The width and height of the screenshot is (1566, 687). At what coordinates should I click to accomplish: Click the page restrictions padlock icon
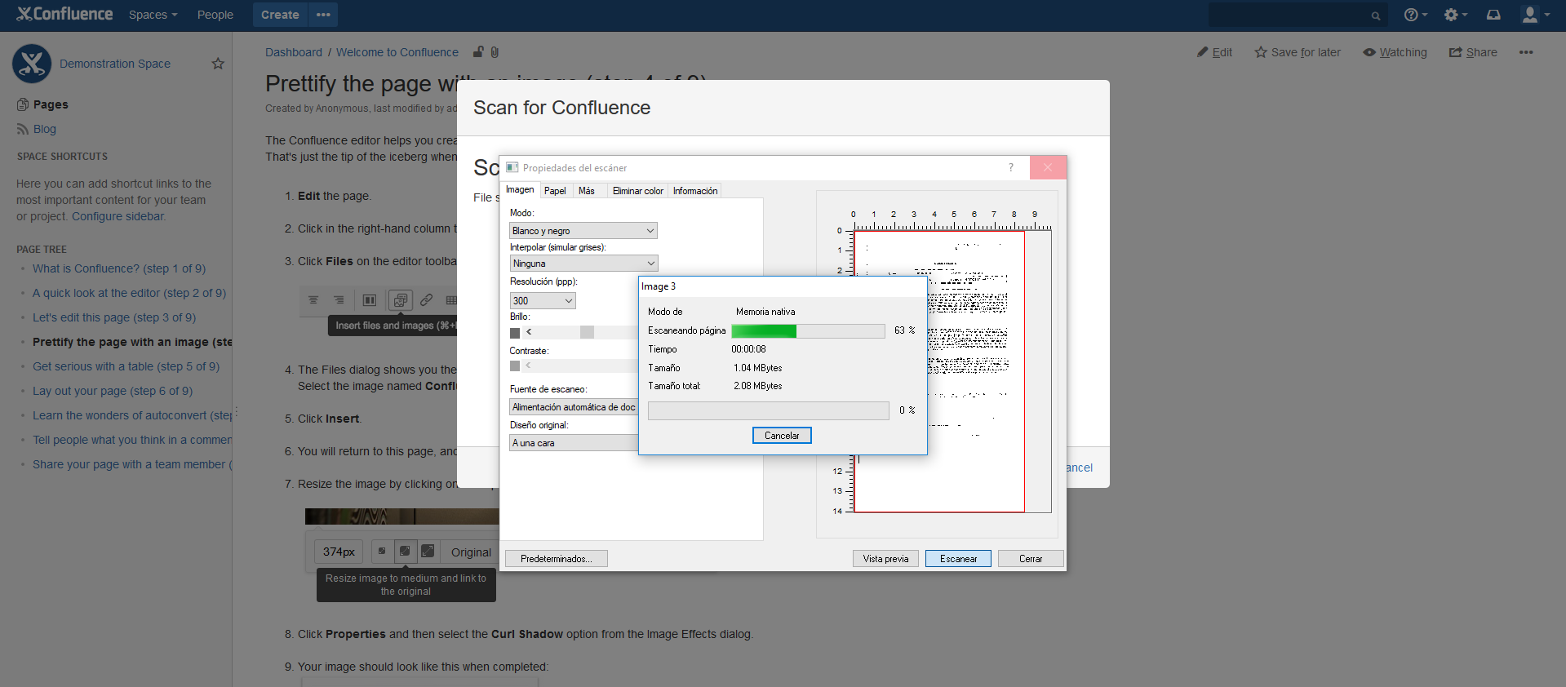click(x=478, y=51)
